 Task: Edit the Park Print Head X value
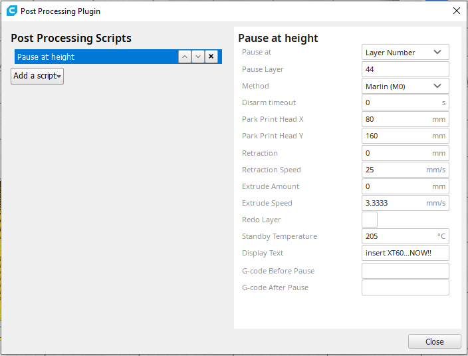click(406, 119)
